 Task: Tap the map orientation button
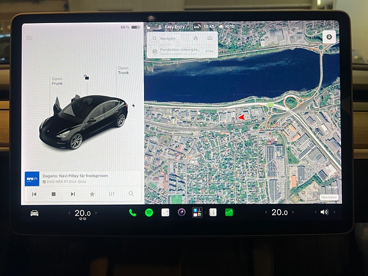pyautogui.click(x=329, y=37)
